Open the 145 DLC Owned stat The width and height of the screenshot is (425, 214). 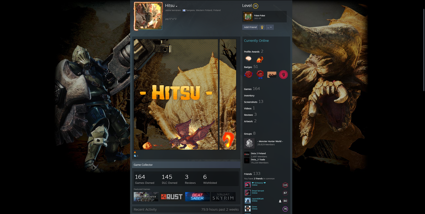click(169, 179)
